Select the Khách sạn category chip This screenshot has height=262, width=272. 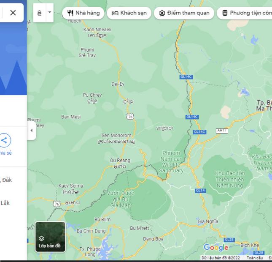pos(129,13)
